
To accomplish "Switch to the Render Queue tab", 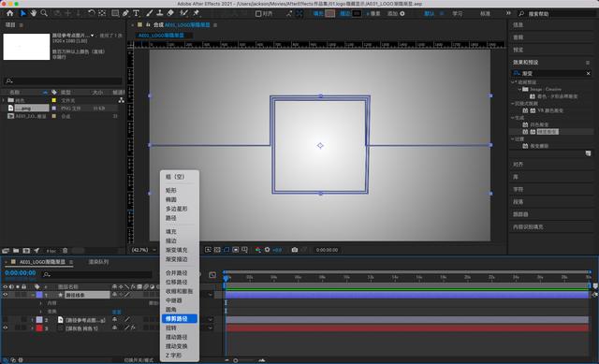I will pyautogui.click(x=98, y=262).
